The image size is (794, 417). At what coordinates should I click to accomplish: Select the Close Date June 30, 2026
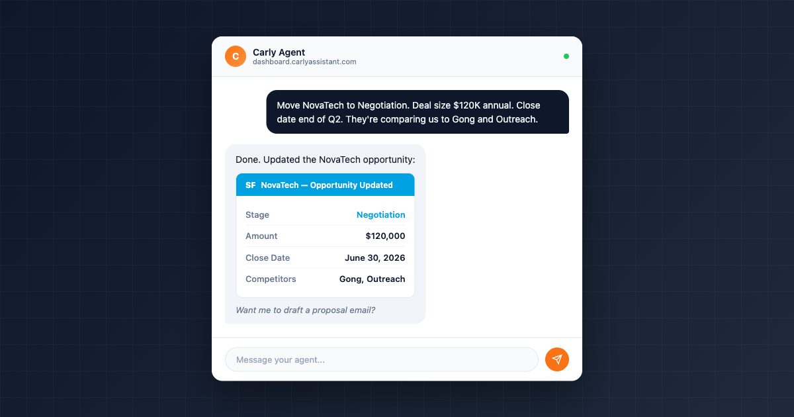[375, 257]
